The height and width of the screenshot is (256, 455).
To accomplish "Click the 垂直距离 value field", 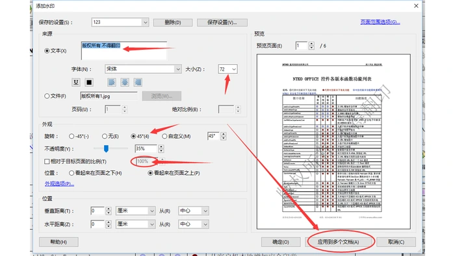I will tap(97, 211).
